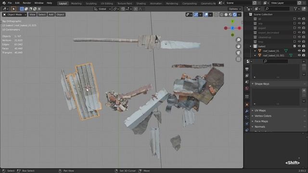Switch to the Modeling workspace tab
Viewport: 308px width, 173px height.
pos(76,3)
